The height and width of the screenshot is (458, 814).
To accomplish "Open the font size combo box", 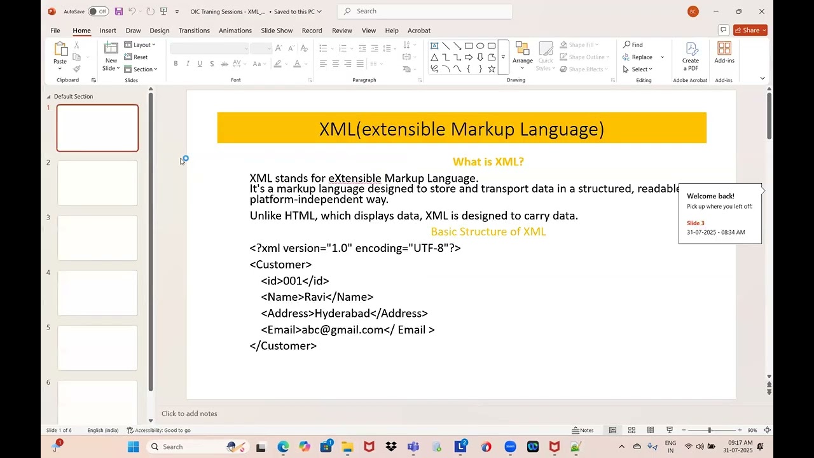I will coord(261,48).
